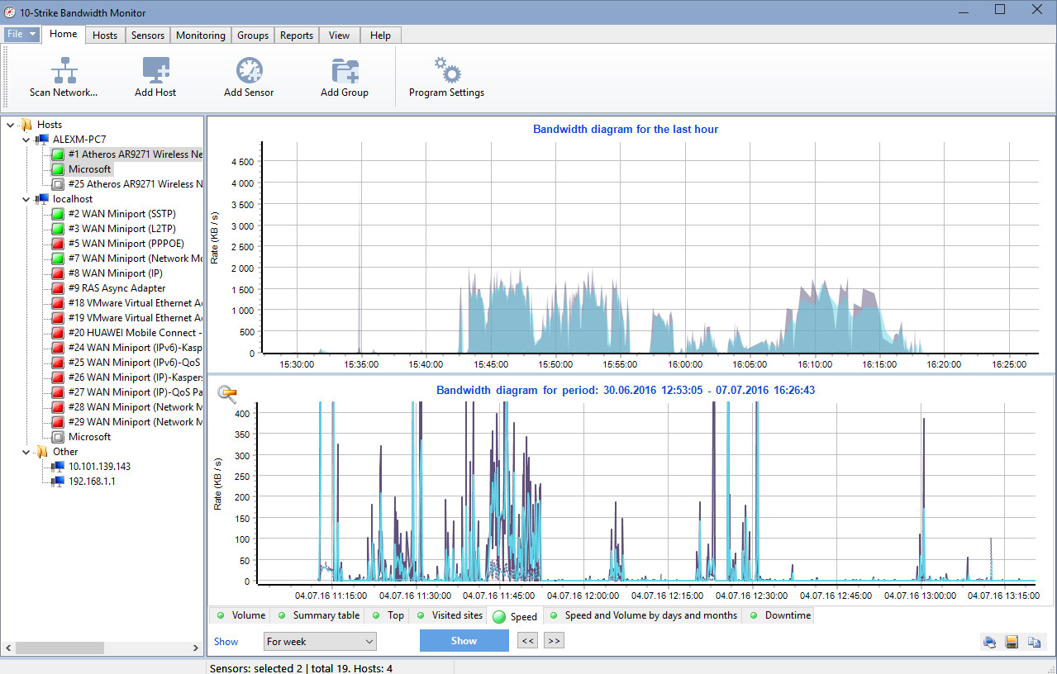Click computer icon next to 10.101.139.143

58,467
